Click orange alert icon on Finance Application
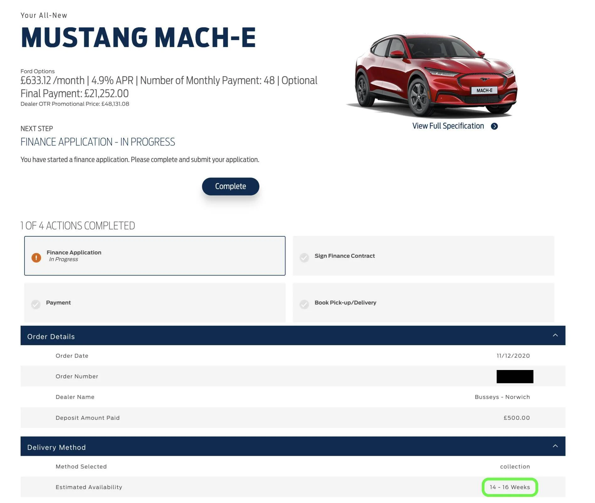 36,257
